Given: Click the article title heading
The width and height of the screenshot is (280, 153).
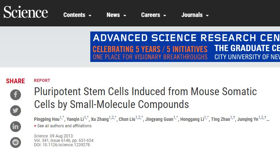Looking at the screenshot, I should click(145, 97).
